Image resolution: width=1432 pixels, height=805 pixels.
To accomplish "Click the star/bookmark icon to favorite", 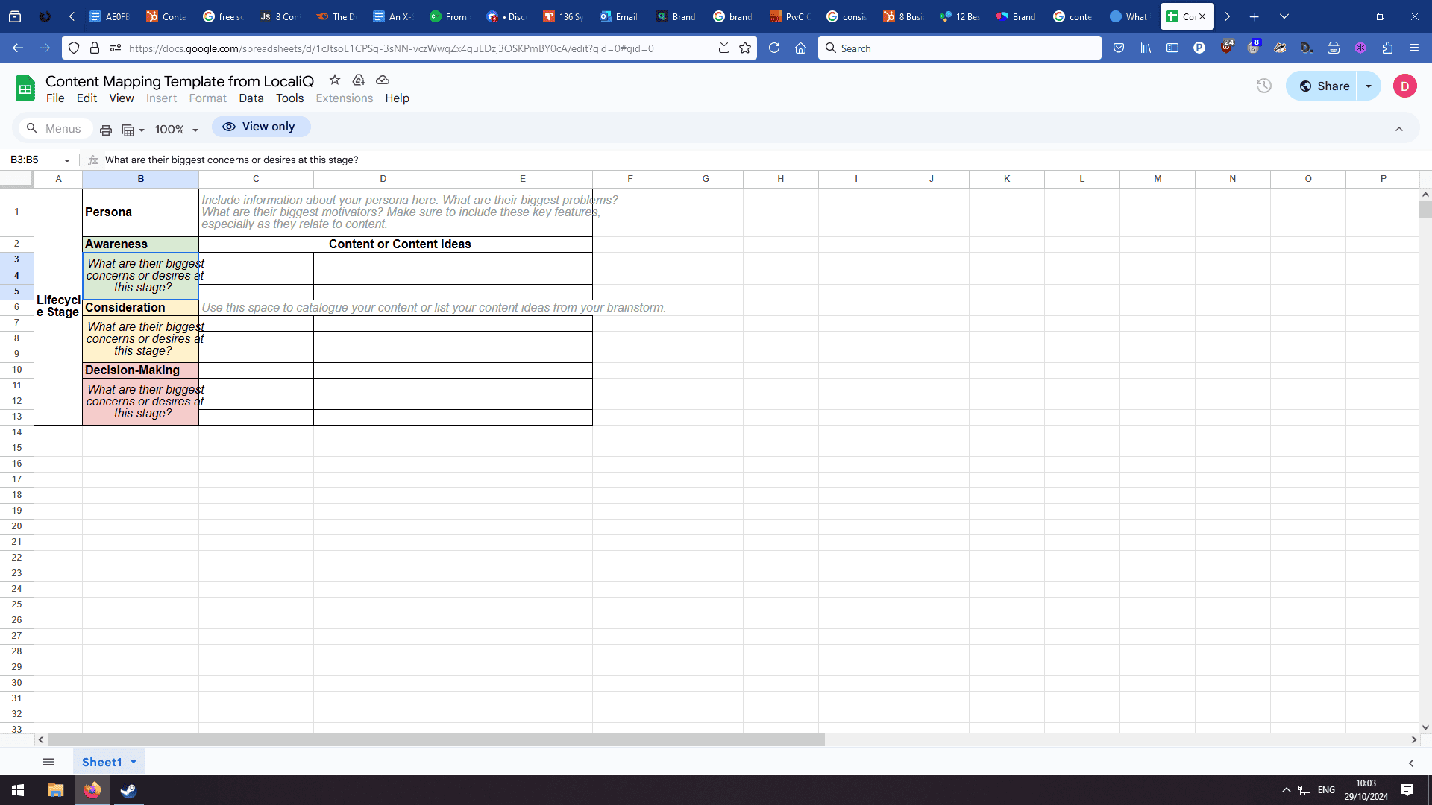I will tap(334, 80).
